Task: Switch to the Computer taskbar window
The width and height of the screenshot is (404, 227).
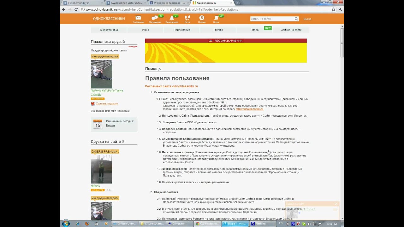Action: pos(180,224)
